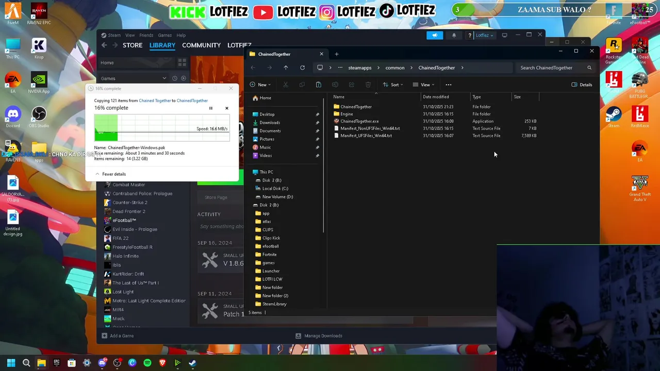Click the common breadcrumb

coord(395,68)
